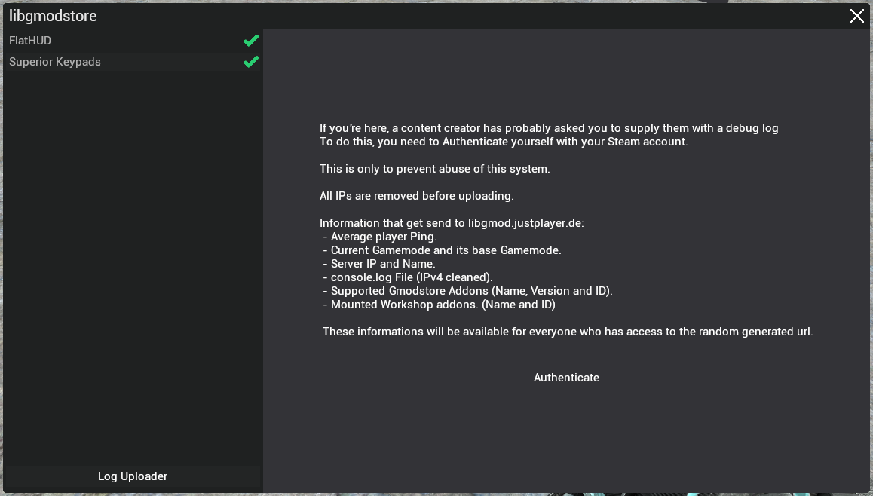
Task: Click the 'This is only to prevent abuse' sentence
Action: pyautogui.click(x=435, y=169)
